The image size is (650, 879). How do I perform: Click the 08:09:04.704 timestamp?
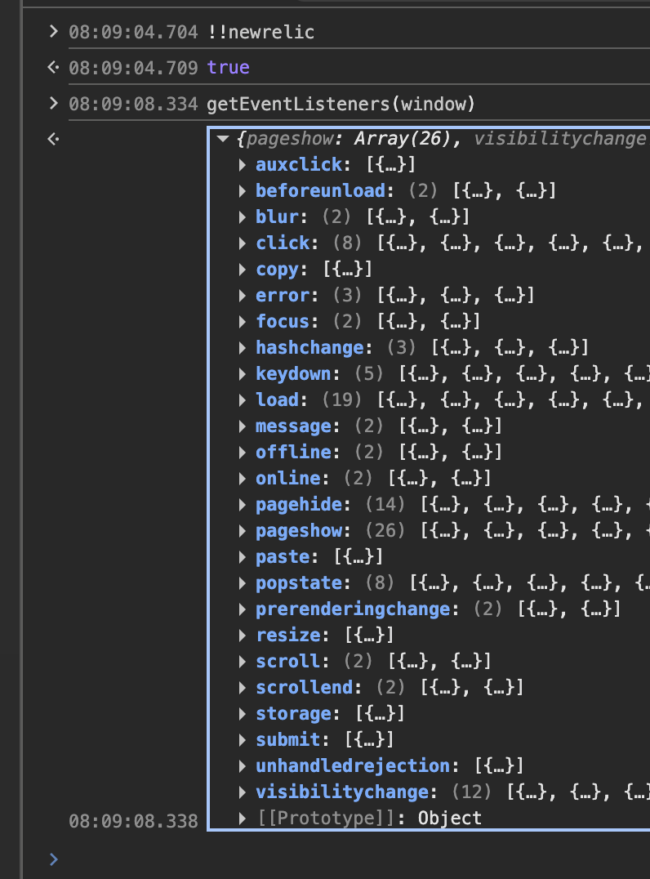tap(133, 32)
